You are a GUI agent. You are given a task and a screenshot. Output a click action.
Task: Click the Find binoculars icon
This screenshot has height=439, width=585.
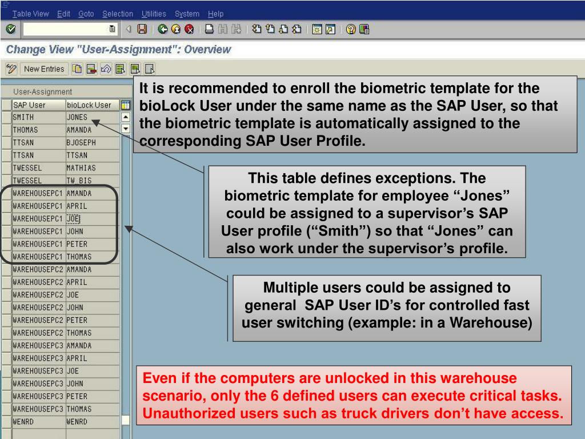tap(223, 29)
